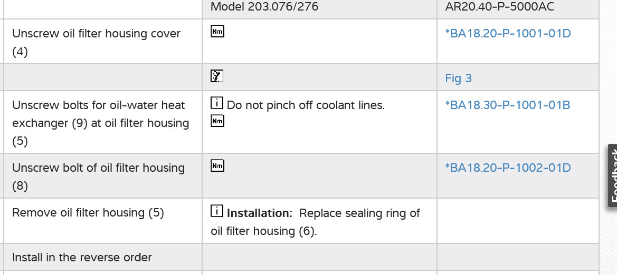The height and width of the screenshot is (275, 617).
Task: Click the special tool icon beside Fig 3
Action: [x=217, y=76]
